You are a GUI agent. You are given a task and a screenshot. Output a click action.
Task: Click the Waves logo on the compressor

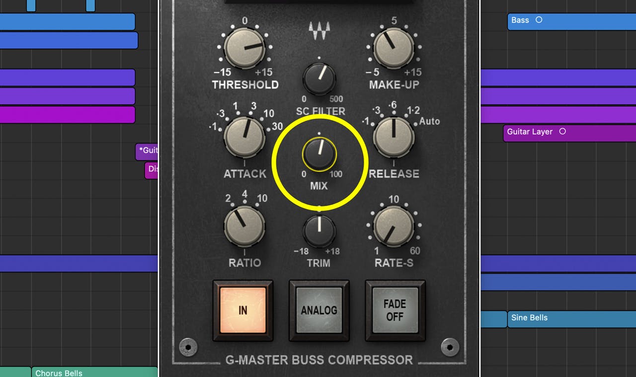(319, 31)
